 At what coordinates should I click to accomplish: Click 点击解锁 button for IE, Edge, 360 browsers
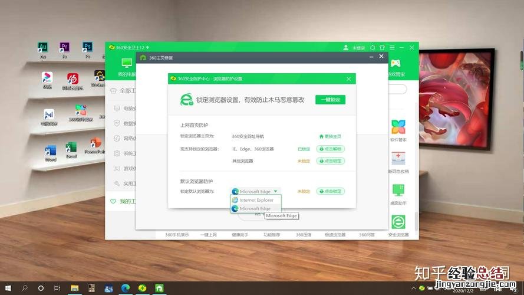(331, 149)
